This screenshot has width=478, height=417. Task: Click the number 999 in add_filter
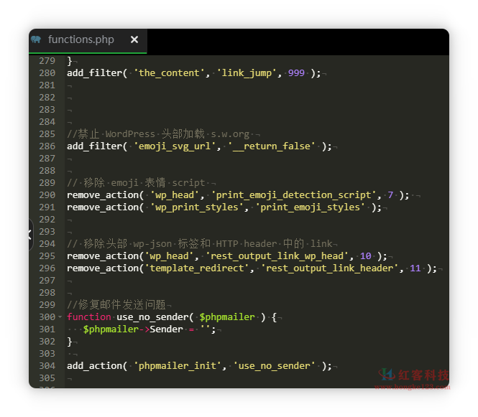[296, 73]
